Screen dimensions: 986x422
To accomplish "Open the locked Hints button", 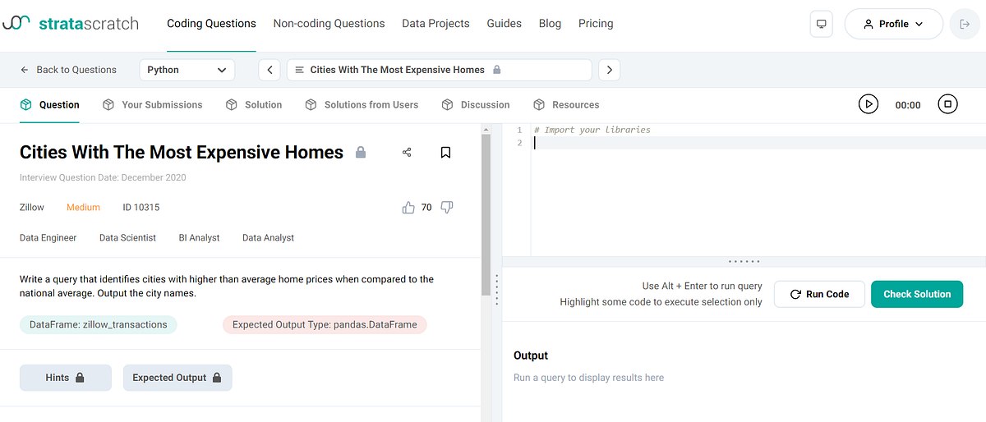I will coord(65,378).
